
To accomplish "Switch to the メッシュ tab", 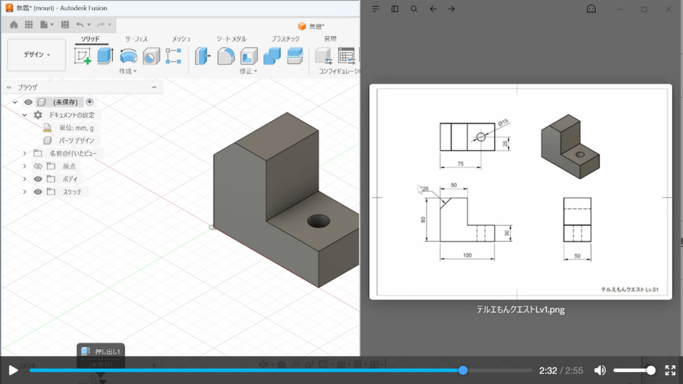I will (181, 39).
